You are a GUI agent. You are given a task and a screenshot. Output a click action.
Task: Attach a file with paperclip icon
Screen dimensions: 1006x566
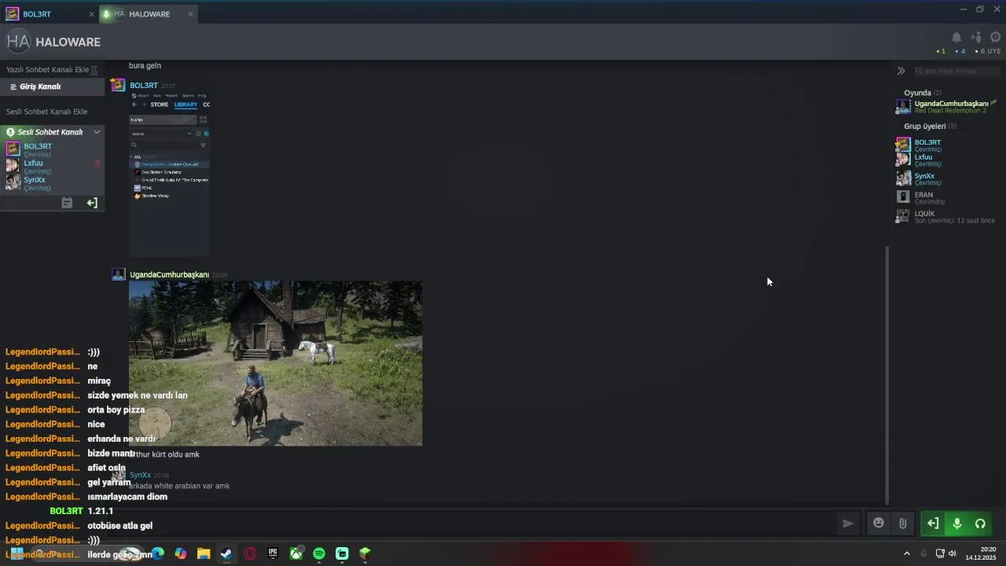(x=903, y=524)
